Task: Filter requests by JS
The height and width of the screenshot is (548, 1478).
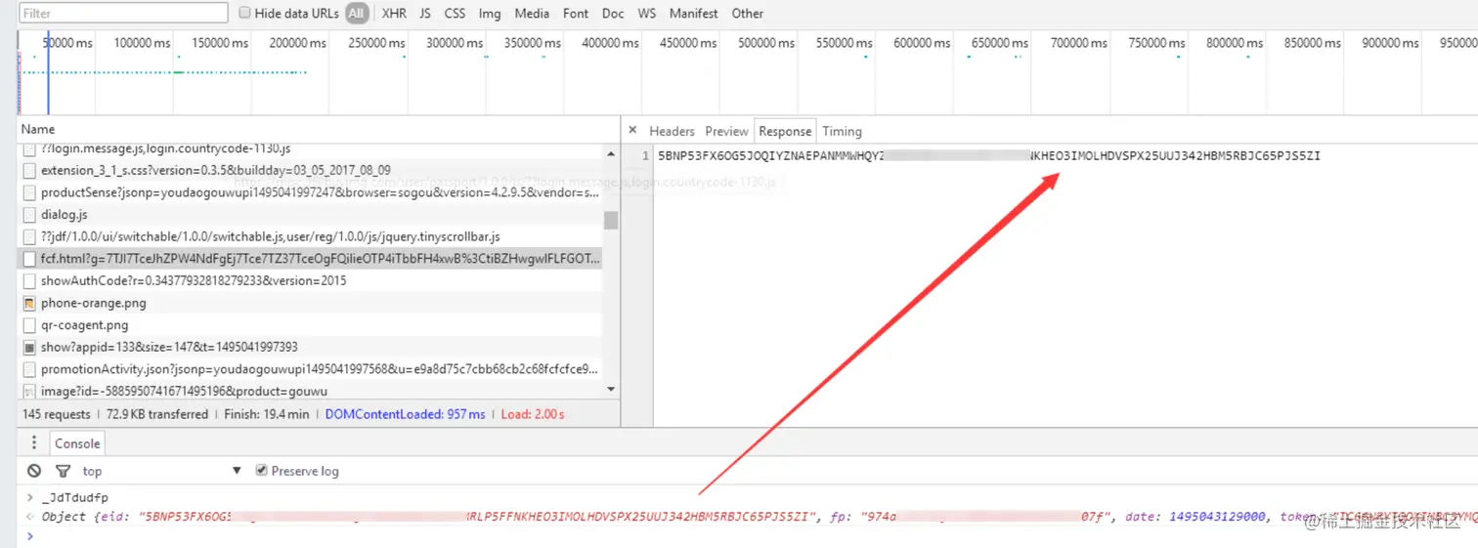Action: tap(425, 14)
